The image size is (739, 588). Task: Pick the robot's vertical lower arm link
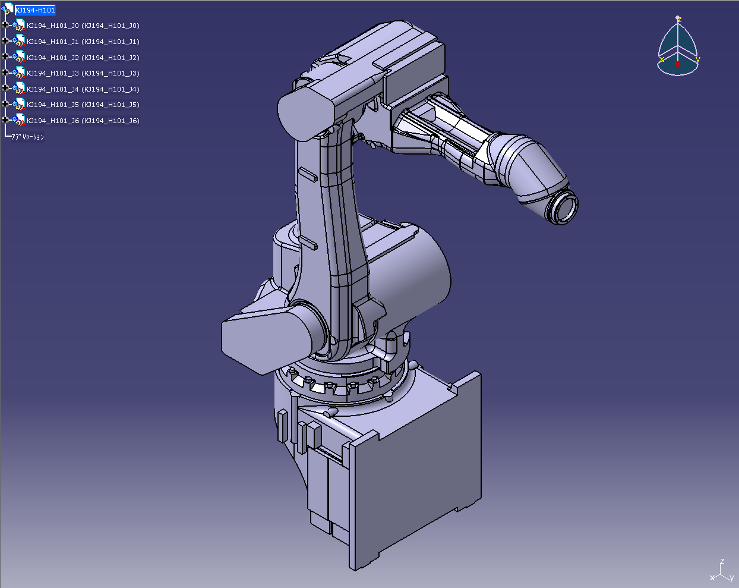click(x=333, y=238)
